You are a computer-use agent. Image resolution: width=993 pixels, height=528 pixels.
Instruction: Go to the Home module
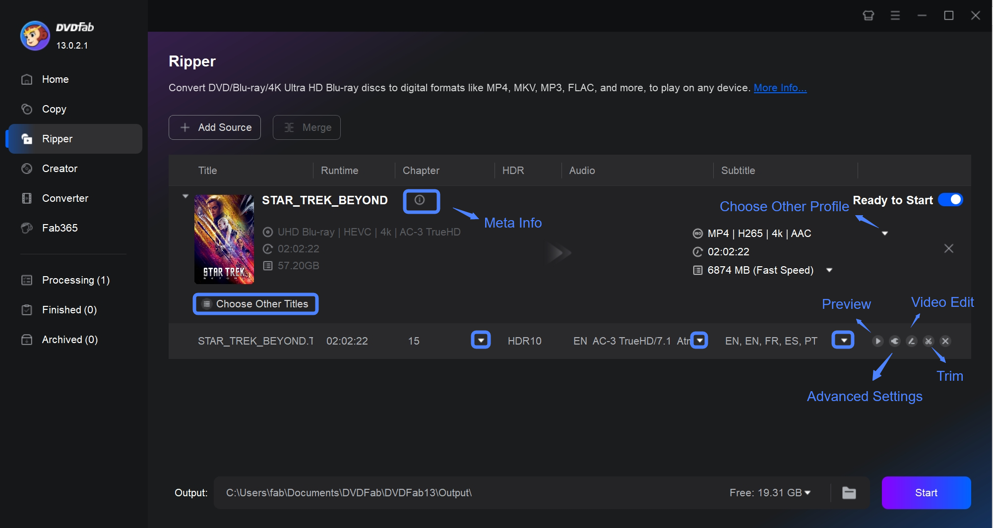pyautogui.click(x=75, y=79)
